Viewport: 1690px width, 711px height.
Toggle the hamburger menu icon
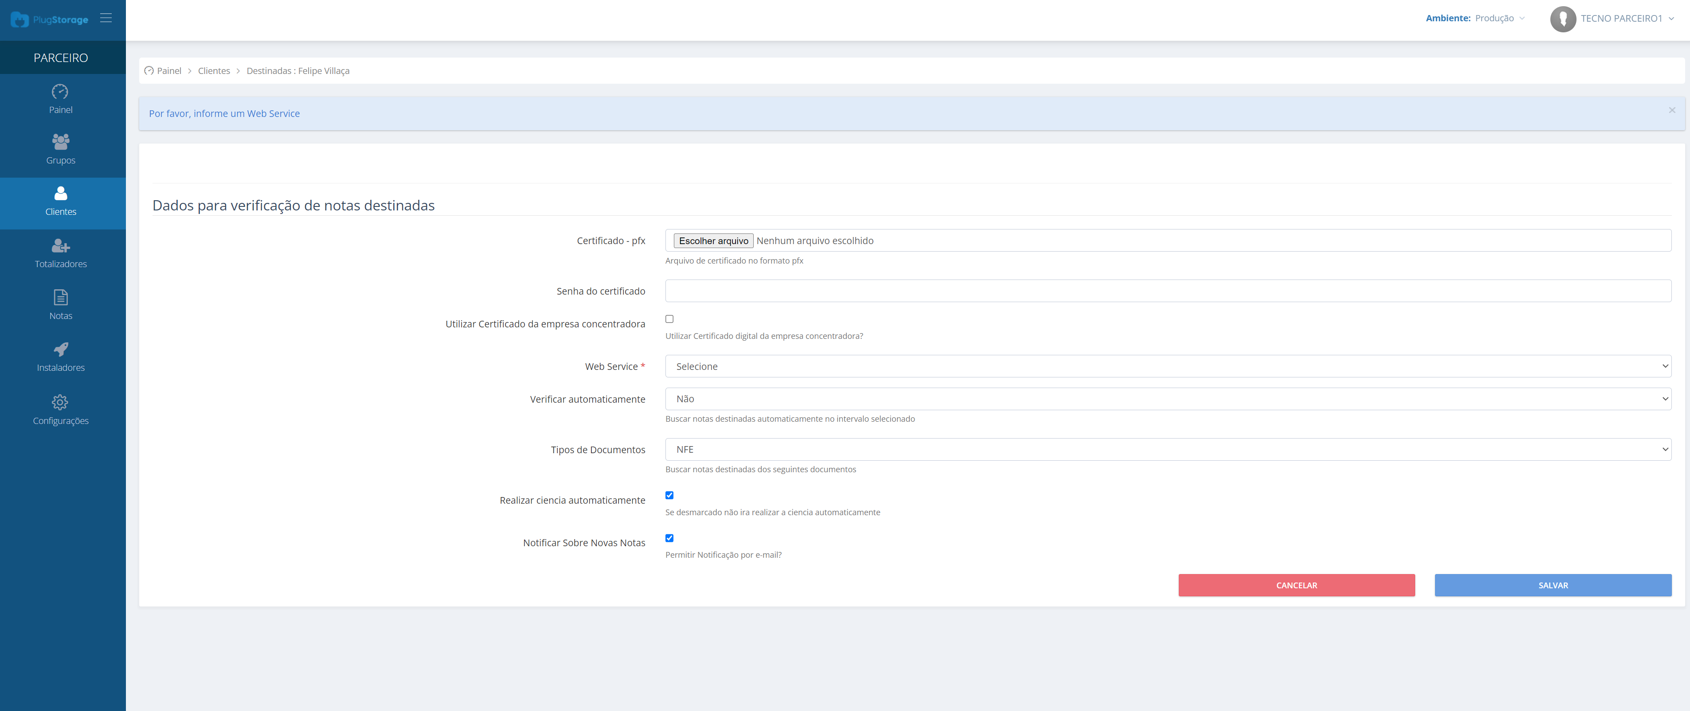[x=106, y=18]
